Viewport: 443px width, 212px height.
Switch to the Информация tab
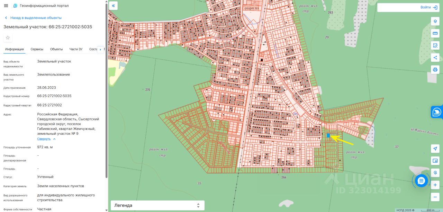15,49
